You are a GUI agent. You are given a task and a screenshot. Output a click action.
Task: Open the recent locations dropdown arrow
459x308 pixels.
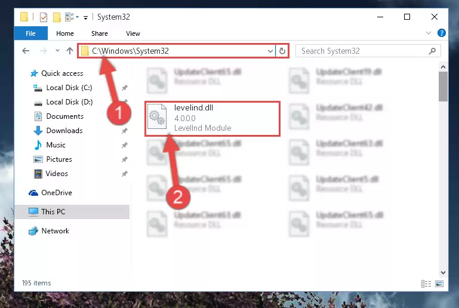[x=57, y=51]
